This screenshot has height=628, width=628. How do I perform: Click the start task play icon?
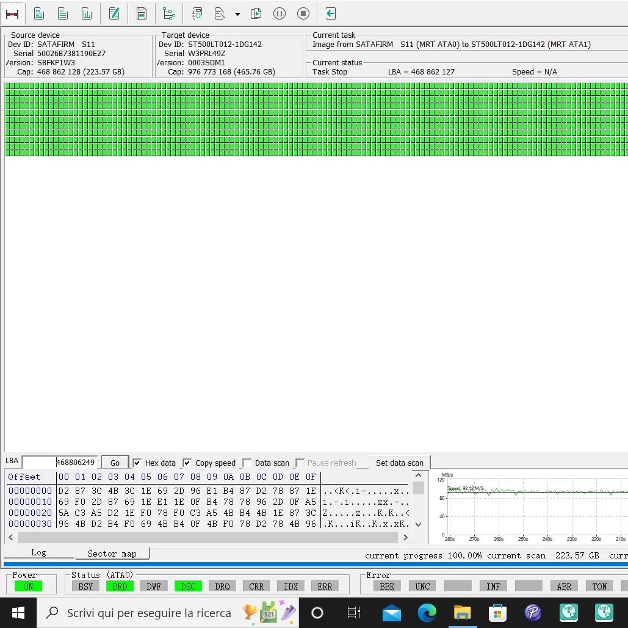[256, 13]
